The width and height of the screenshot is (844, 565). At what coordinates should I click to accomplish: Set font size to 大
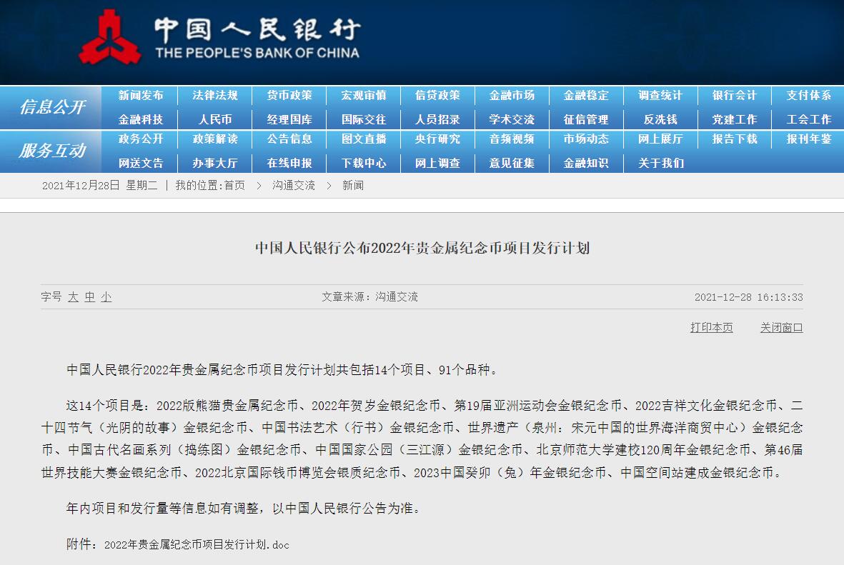point(73,297)
